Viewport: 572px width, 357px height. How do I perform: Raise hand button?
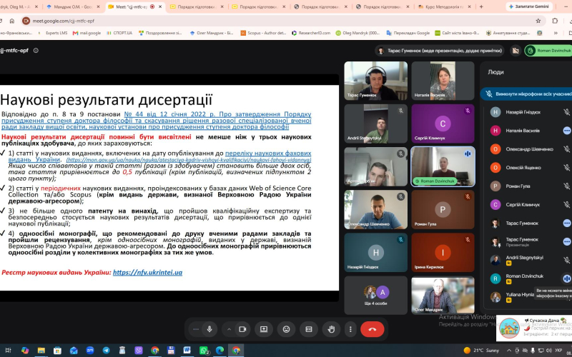coord(331,329)
